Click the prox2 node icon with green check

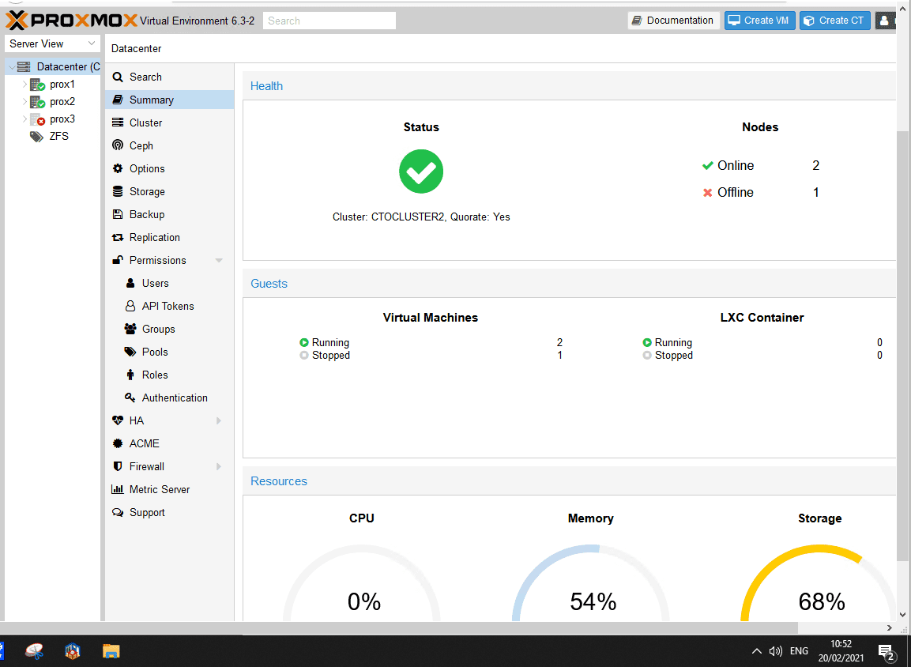[x=37, y=102]
